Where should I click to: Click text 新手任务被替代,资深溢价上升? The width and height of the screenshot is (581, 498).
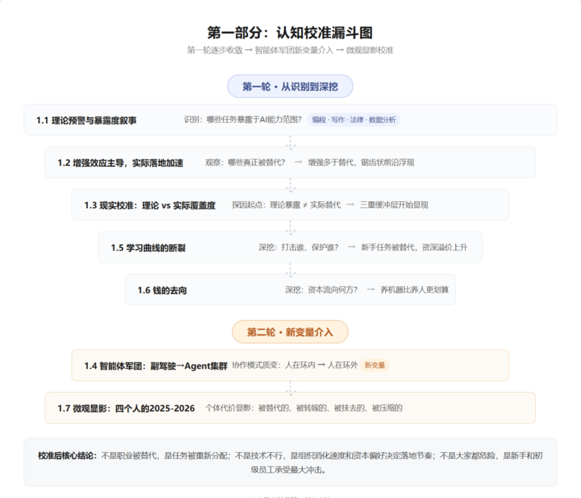414,247
